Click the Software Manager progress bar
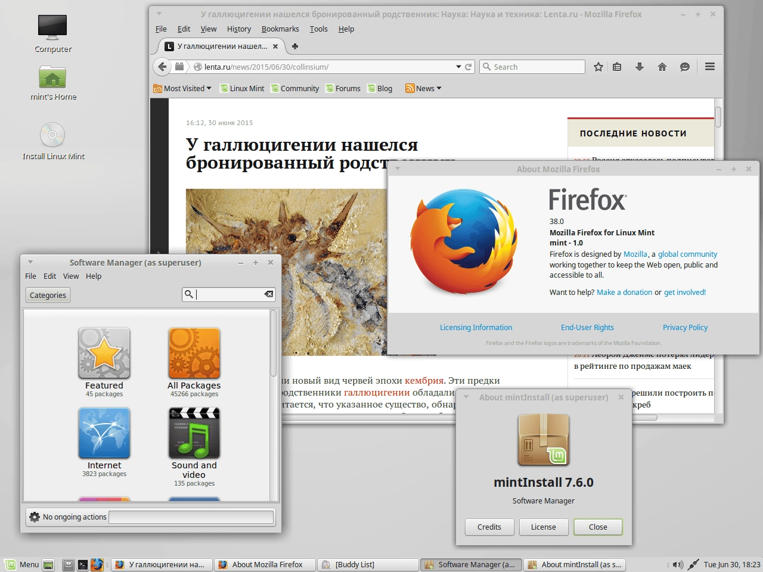763x572 pixels. pyautogui.click(x=191, y=517)
